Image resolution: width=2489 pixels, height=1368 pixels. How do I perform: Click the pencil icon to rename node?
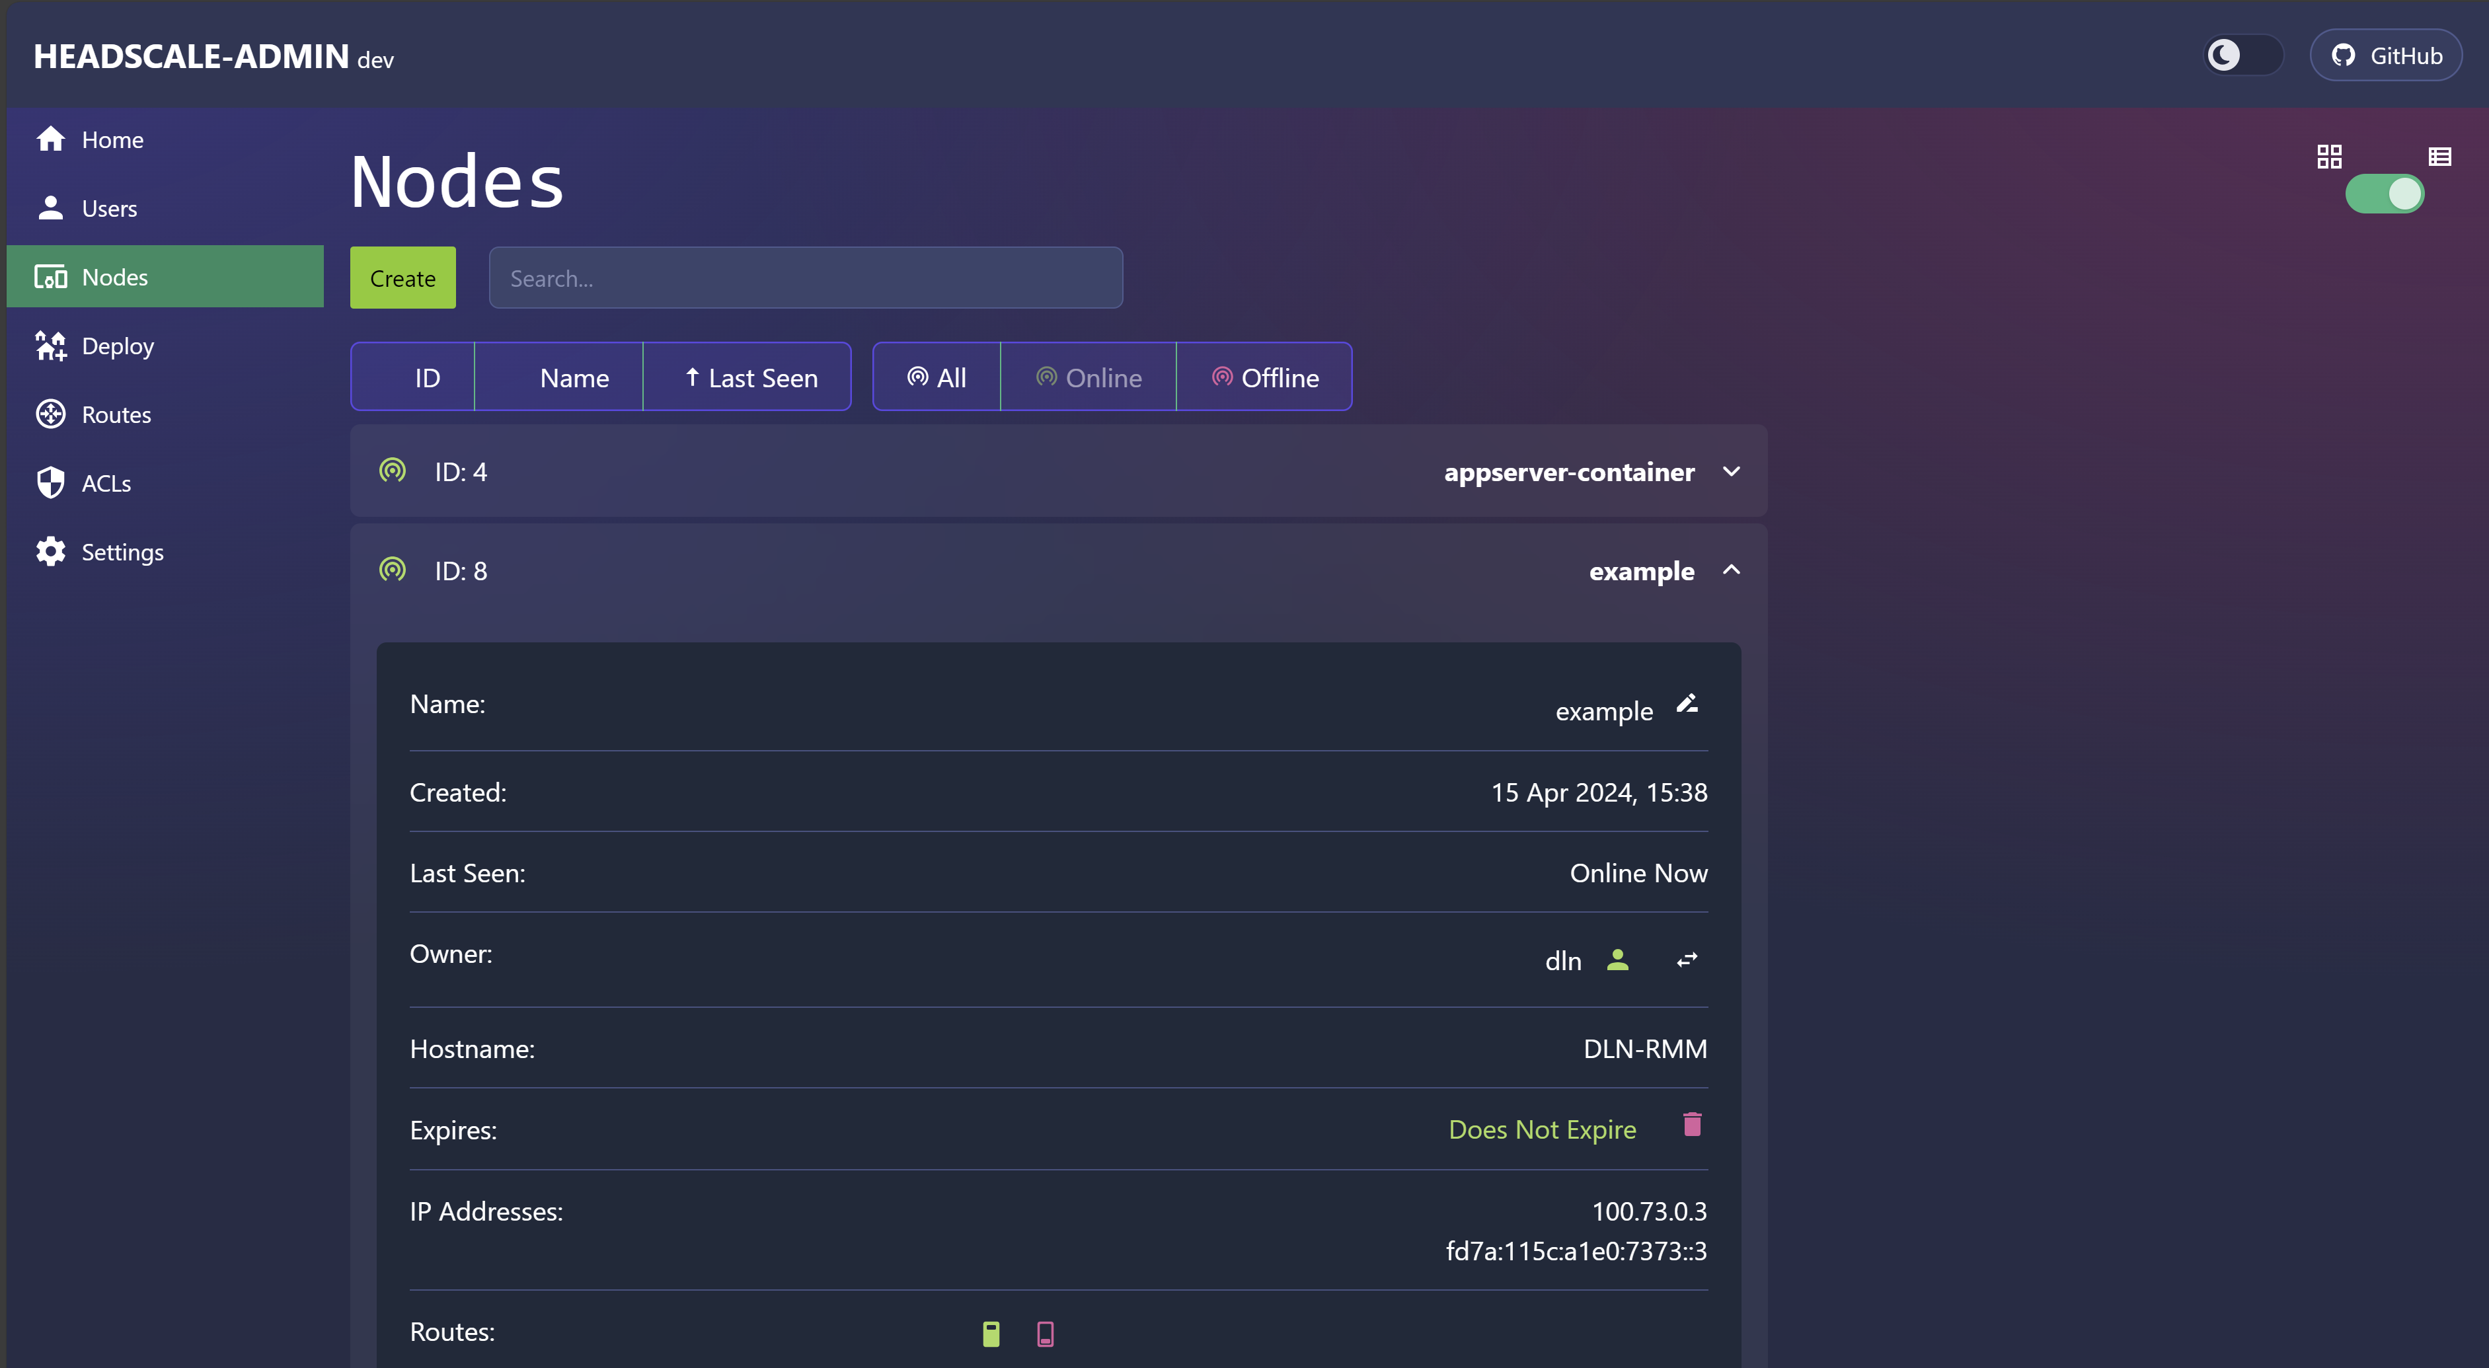pyautogui.click(x=1687, y=704)
